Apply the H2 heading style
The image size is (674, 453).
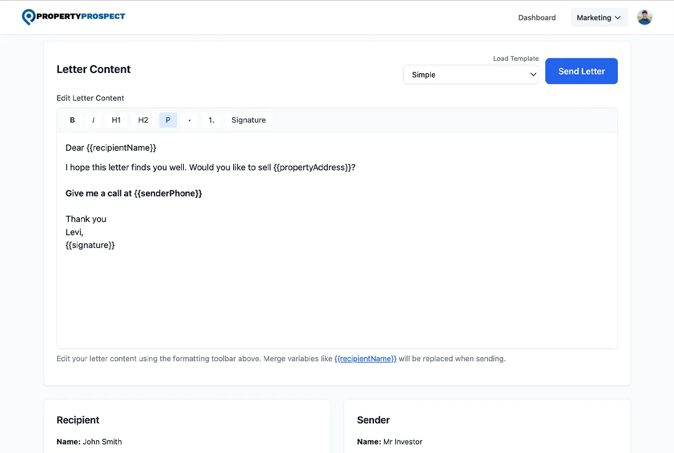coord(142,120)
